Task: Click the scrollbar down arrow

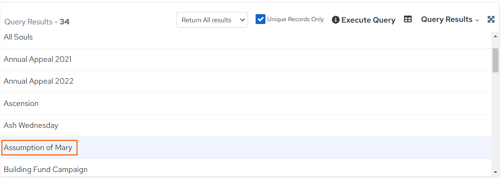Action: (495, 171)
